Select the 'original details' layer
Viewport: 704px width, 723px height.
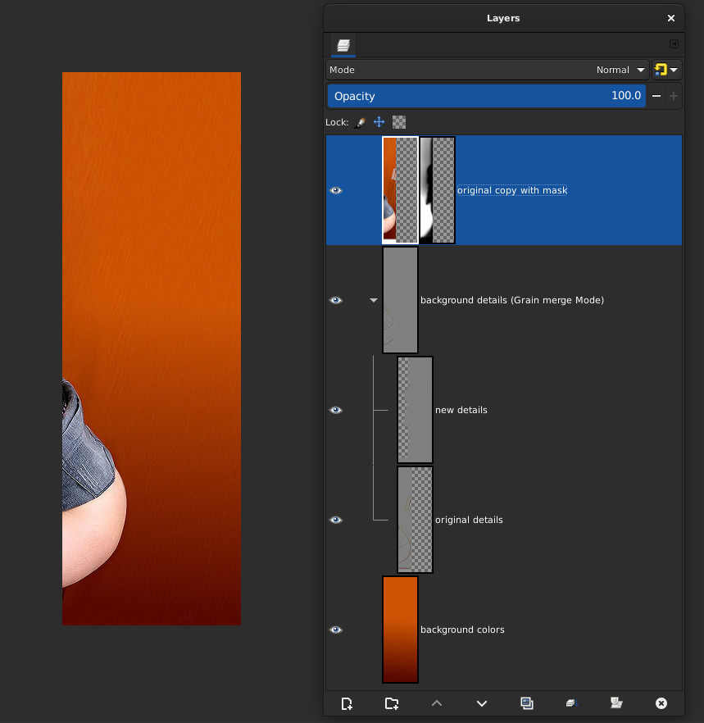tap(469, 520)
